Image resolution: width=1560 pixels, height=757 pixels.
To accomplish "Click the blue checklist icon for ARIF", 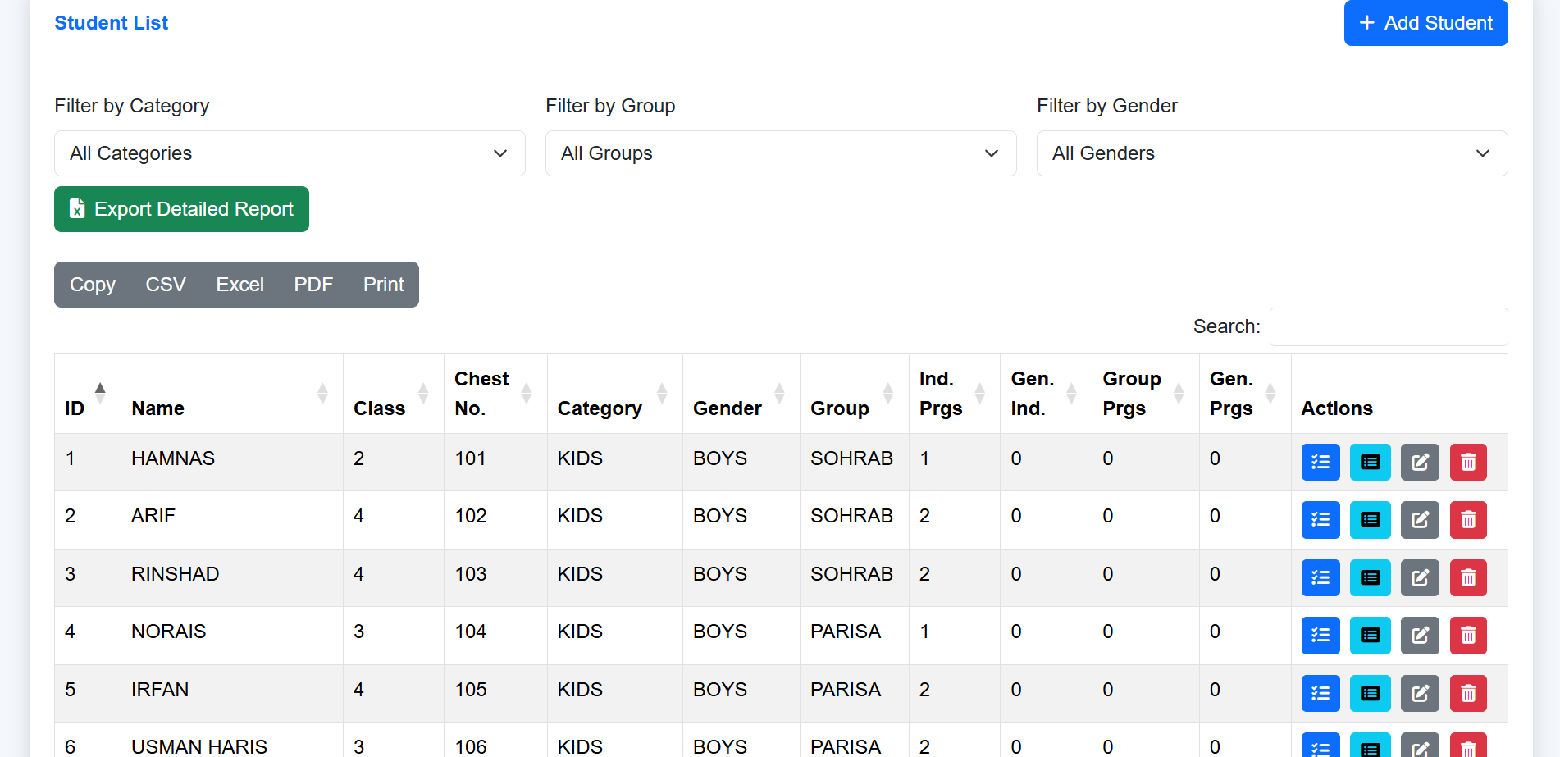I will click(x=1320, y=520).
